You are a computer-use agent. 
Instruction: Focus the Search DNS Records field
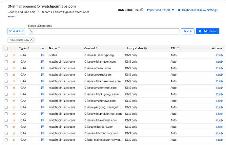point(105,31)
